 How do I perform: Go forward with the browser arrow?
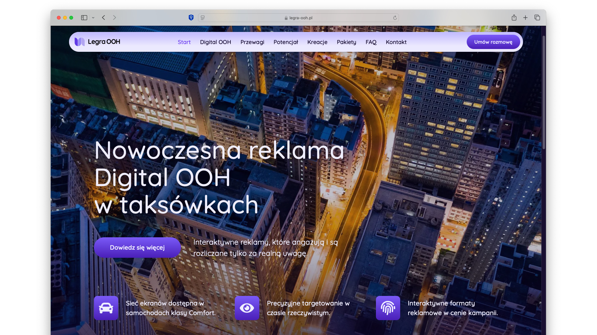(x=114, y=18)
